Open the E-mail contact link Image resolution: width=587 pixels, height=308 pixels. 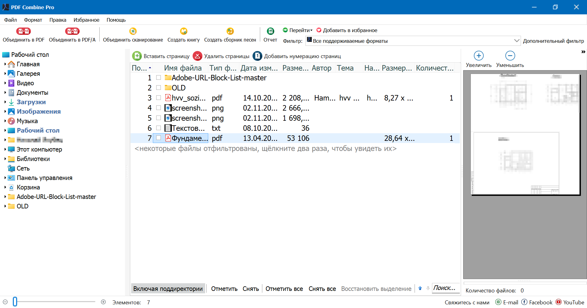(x=507, y=302)
